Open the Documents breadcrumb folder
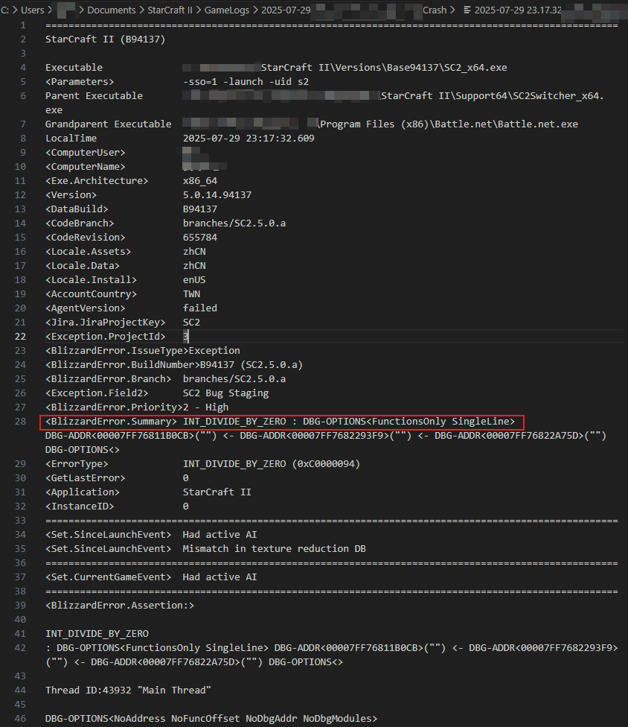This screenshot has height=727, width=628. [x=112, y=10]
